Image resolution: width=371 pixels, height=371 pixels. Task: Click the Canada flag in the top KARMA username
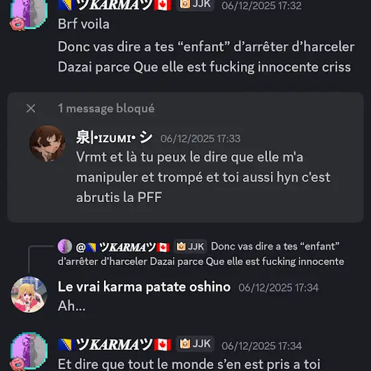pos(162,5)
